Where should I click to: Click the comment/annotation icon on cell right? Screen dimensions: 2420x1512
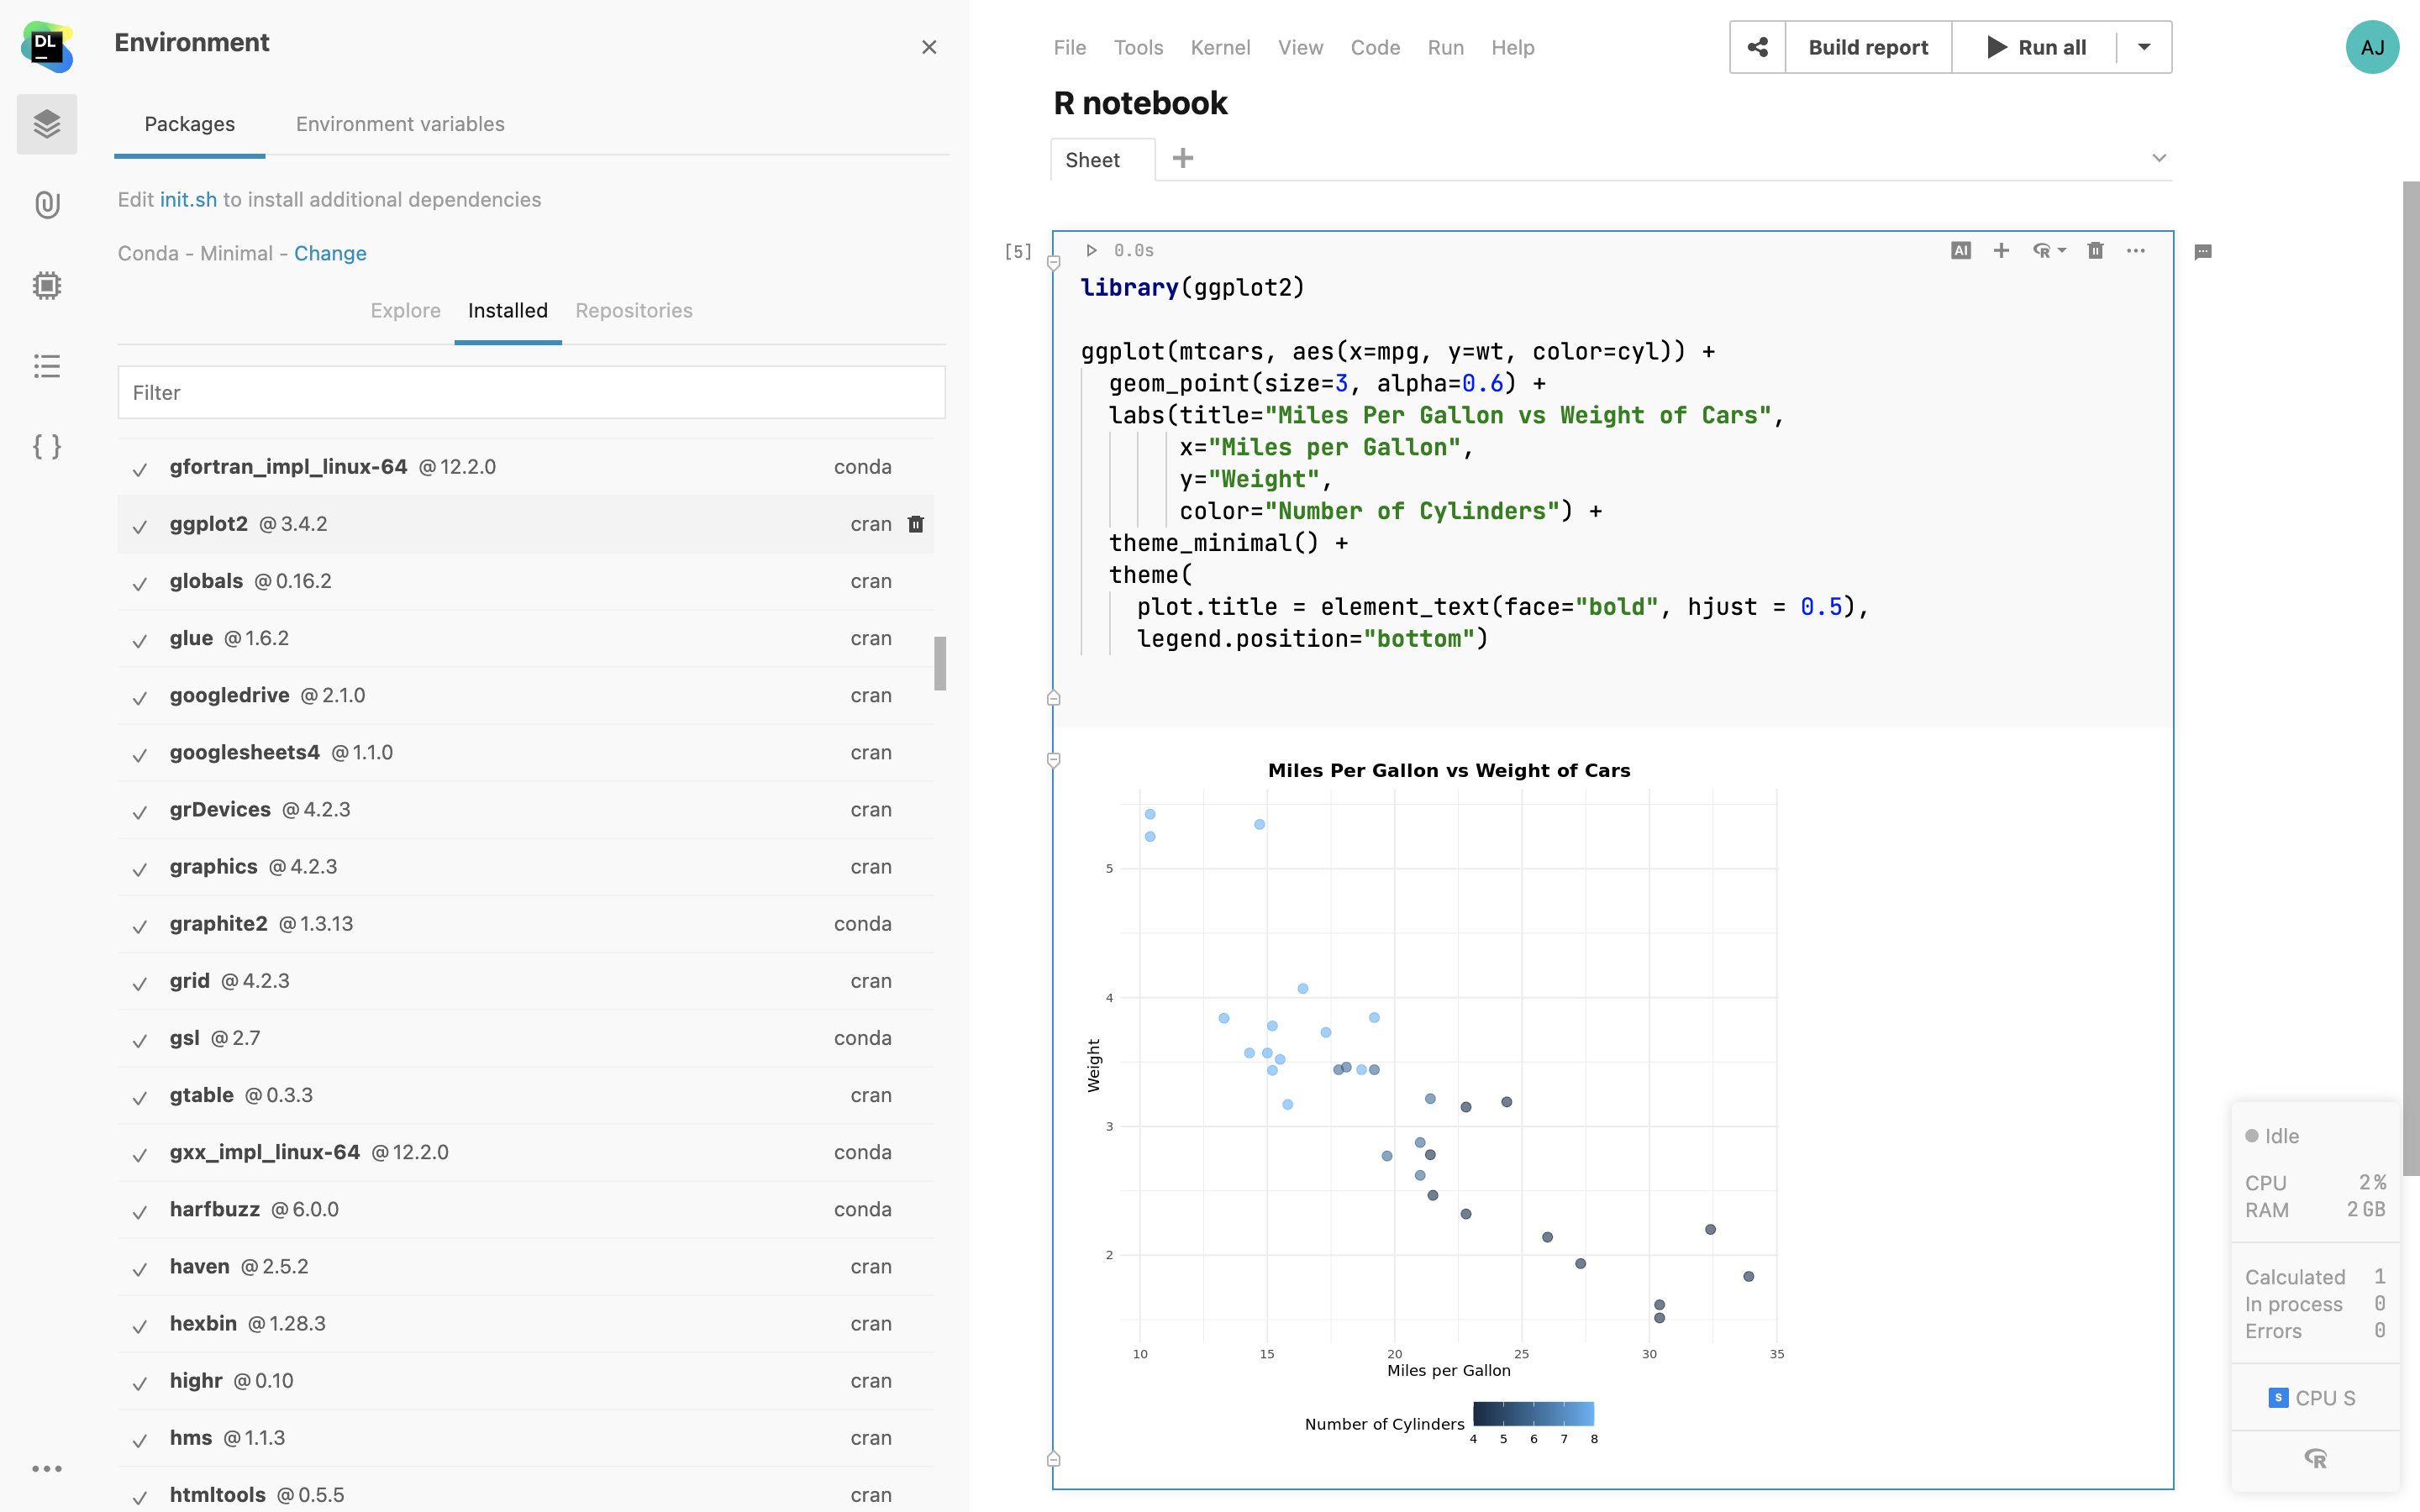(x=2202, y=251)
